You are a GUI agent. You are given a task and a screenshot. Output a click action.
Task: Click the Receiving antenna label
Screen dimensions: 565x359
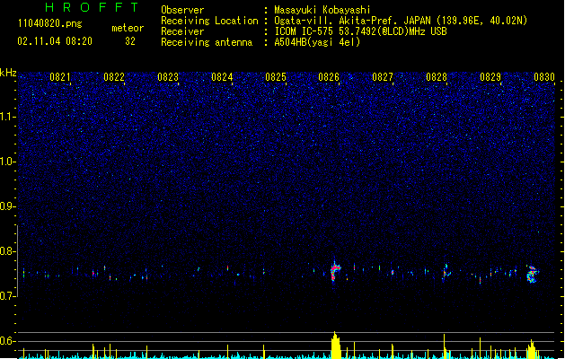tap(207, 42)
